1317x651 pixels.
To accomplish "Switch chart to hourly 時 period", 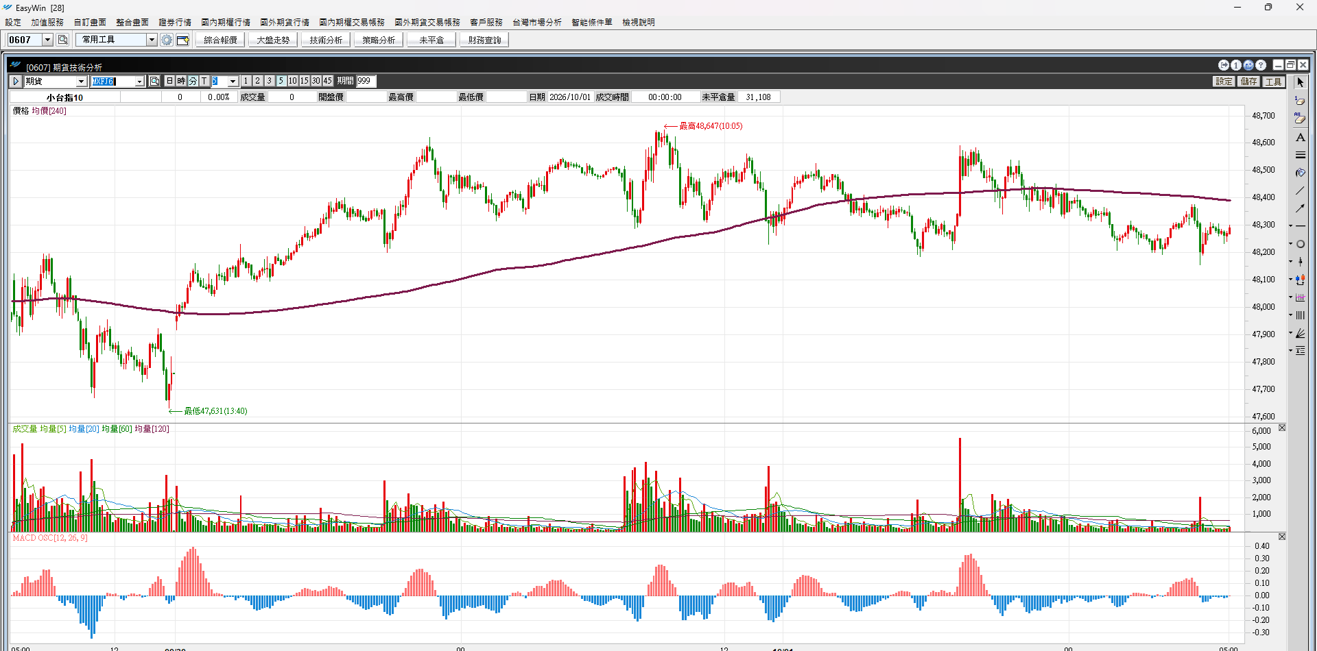I will click(181, 81).
